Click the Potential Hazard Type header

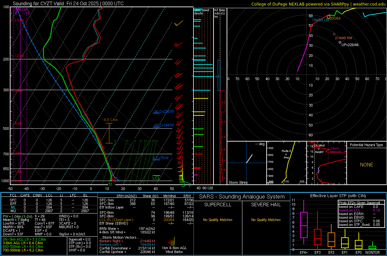pyautogui.click(x=366, y=145)
